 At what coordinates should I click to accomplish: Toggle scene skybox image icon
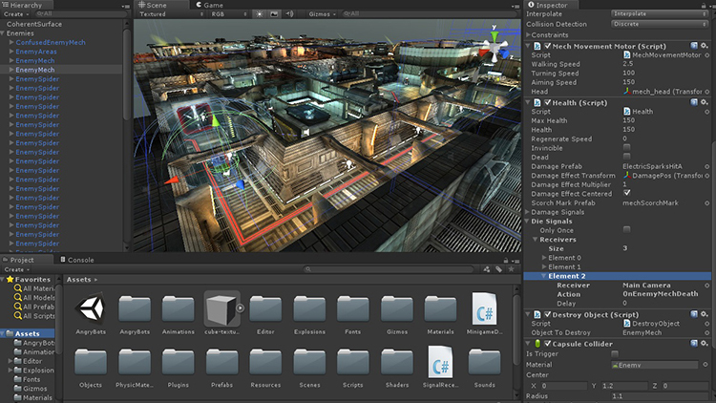(274, 14)
